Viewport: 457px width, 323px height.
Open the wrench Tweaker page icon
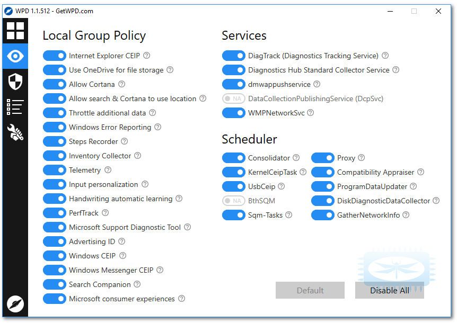15,132
